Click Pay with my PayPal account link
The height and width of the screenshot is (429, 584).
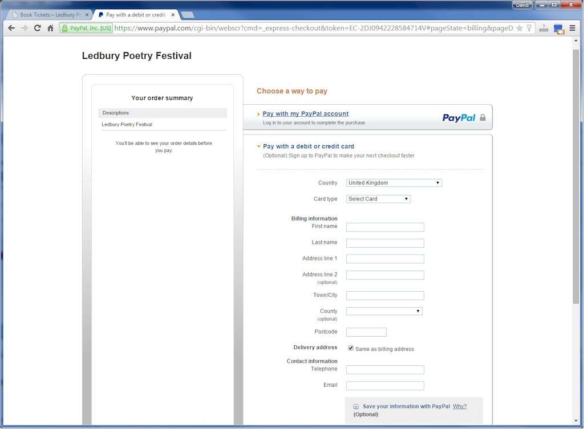305,114
